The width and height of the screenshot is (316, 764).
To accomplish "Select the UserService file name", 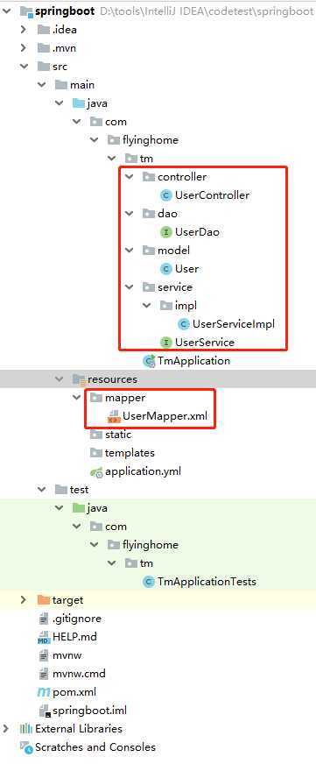I will coord(205,343).
